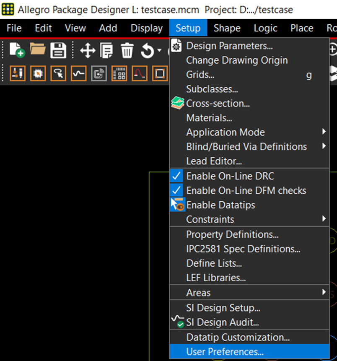The width and height of the screenshot is (337, 361).
Task: Click the New file icon
Action: click(17, 51)
